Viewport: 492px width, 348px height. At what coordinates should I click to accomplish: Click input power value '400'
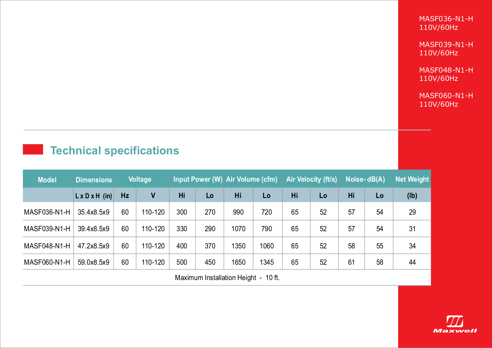tap(182, 246)
